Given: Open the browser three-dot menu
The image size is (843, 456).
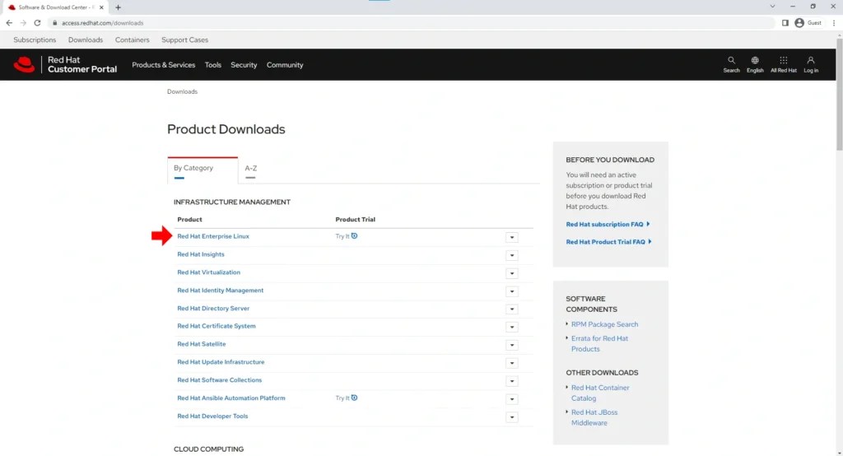Looking at the screenshot, I should pos(834,23).
